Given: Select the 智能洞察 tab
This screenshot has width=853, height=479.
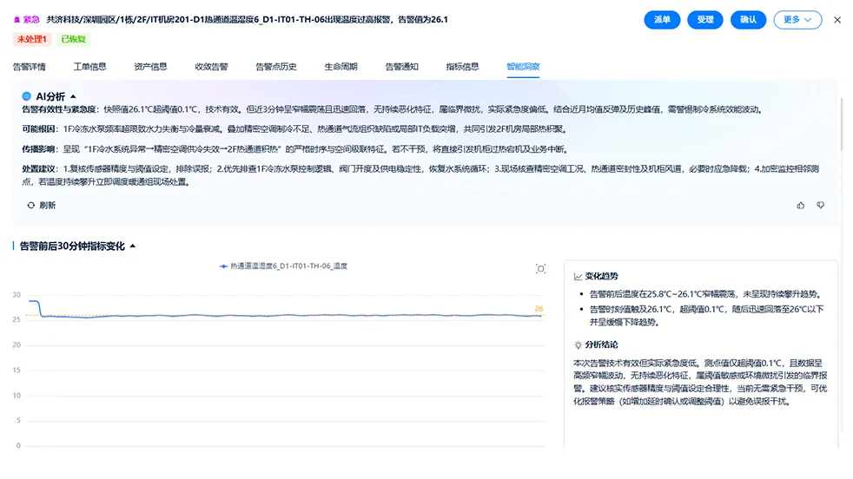Looking at the screenshot, I should (x=523, y=67).
